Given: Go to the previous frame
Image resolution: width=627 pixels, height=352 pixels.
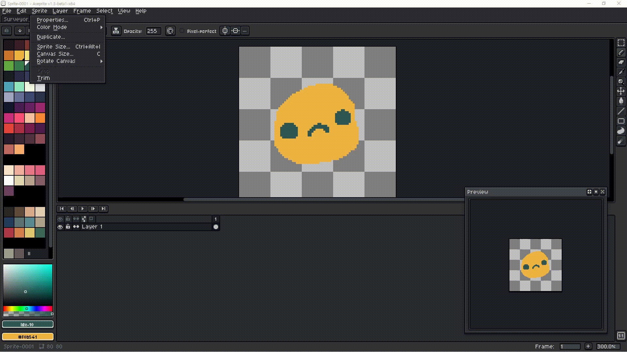Looking at the screenshot, I should click(x=72, y=209).
